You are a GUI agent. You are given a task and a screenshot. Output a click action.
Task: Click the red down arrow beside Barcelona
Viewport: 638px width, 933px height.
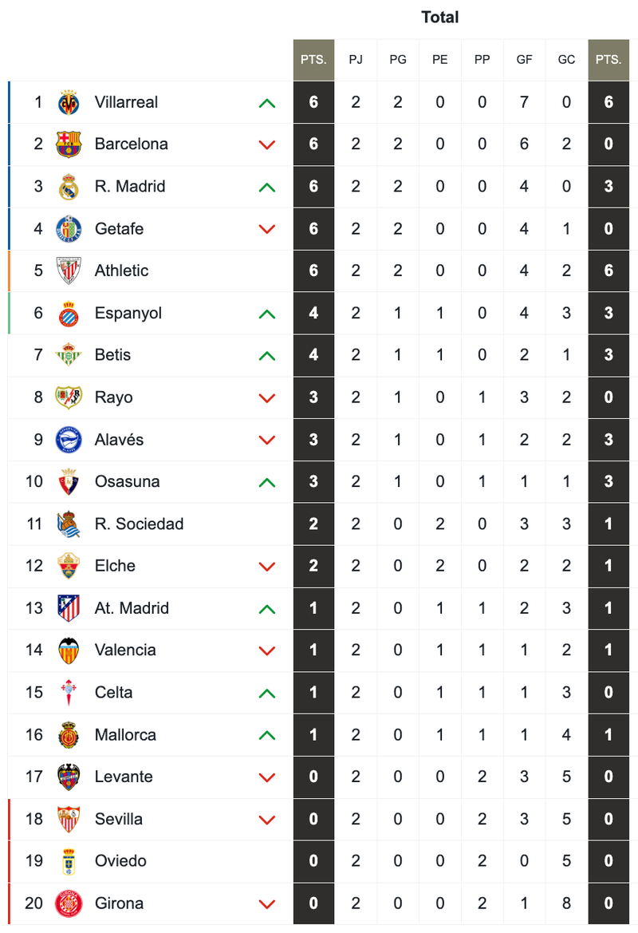pyautogui.click(x=267, y=145)
